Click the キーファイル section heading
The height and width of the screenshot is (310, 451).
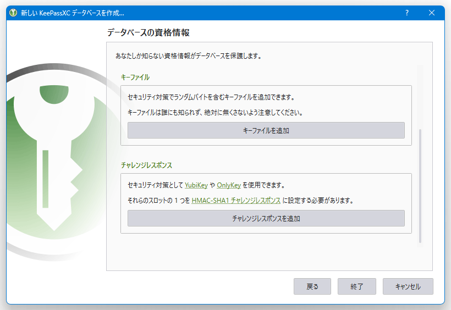(x=135, y=77)
